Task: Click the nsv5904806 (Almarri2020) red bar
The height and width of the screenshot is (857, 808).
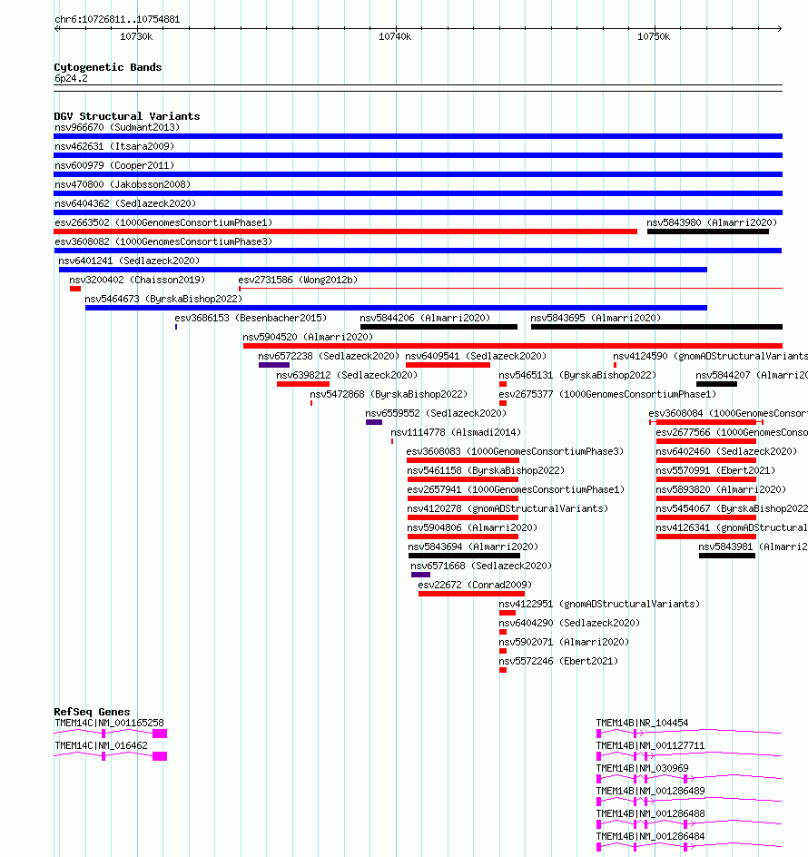Action: click(463, 537)
